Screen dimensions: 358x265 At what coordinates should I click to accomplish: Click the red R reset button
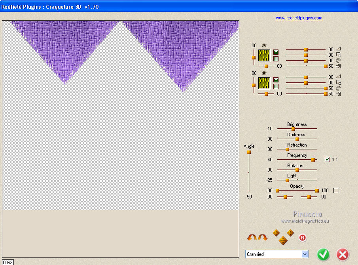coord(303,238)
